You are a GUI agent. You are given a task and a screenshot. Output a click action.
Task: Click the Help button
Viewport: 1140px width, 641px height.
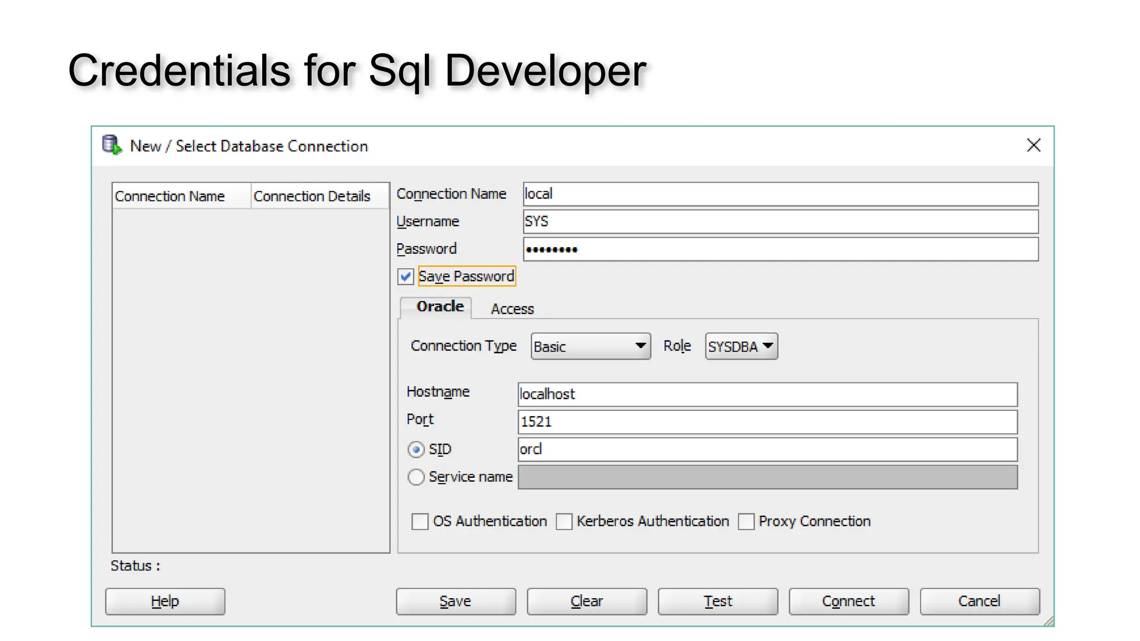click(x=165, y=601)
